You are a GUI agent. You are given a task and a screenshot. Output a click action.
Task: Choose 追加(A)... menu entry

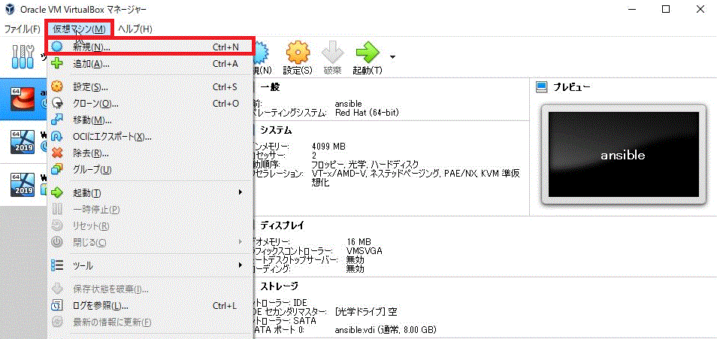point(150,64)
